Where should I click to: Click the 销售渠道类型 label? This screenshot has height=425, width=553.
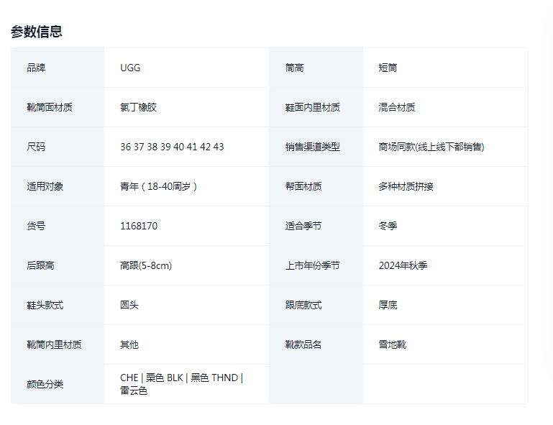tap(313, 147)
